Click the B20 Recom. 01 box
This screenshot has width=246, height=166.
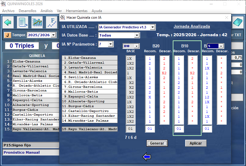(150, 129)
